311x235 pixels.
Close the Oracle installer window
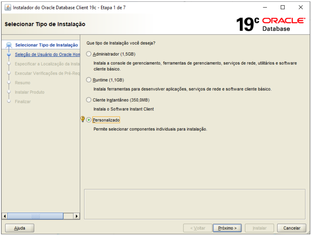tap(301, 7)
